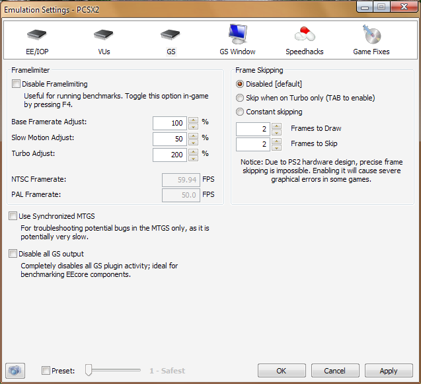Open the EE/IOP chip icon tab

[x=37, y=35]
